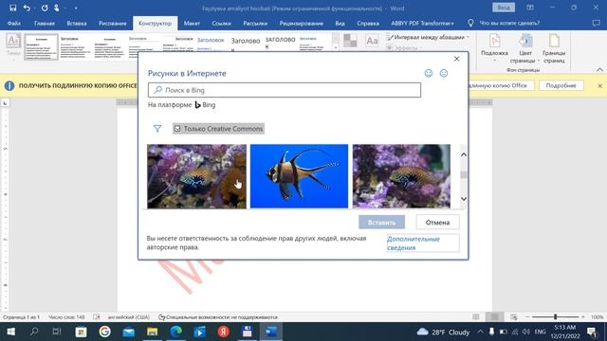The height and width of the screenshot is (341, 607).
Task: Open the Рисование tab
Action: click(x=112, y=23)
